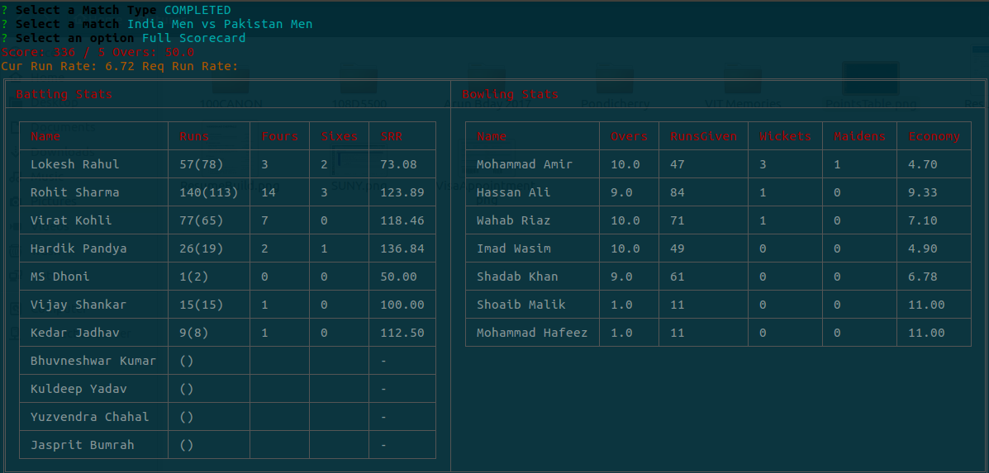Select the Imad Wasim bowler name
Screen dimensions: 989x473
[x=514, y=248]
